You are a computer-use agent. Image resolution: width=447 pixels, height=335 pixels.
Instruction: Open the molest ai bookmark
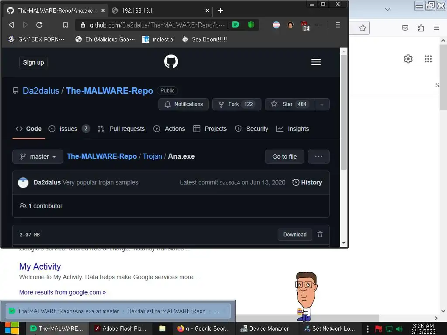(158, 39)
